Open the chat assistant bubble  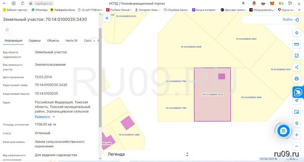pos(283,131)
